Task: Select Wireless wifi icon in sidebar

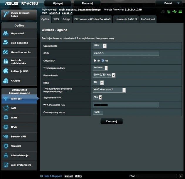Action: coord(6,98)
